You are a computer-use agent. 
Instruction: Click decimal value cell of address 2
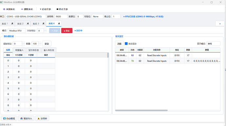31,72
